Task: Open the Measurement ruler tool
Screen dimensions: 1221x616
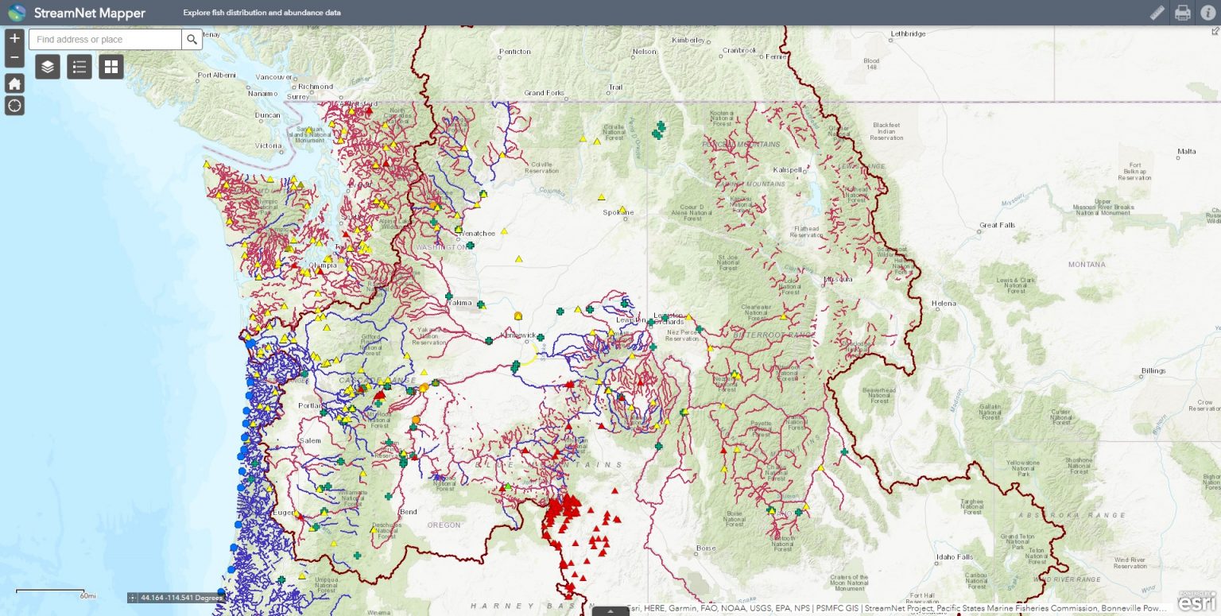Action: coord(1157,13)
